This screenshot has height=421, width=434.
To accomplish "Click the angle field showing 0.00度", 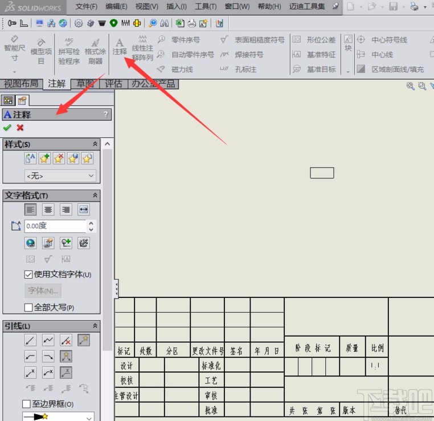I will (55, 226).
